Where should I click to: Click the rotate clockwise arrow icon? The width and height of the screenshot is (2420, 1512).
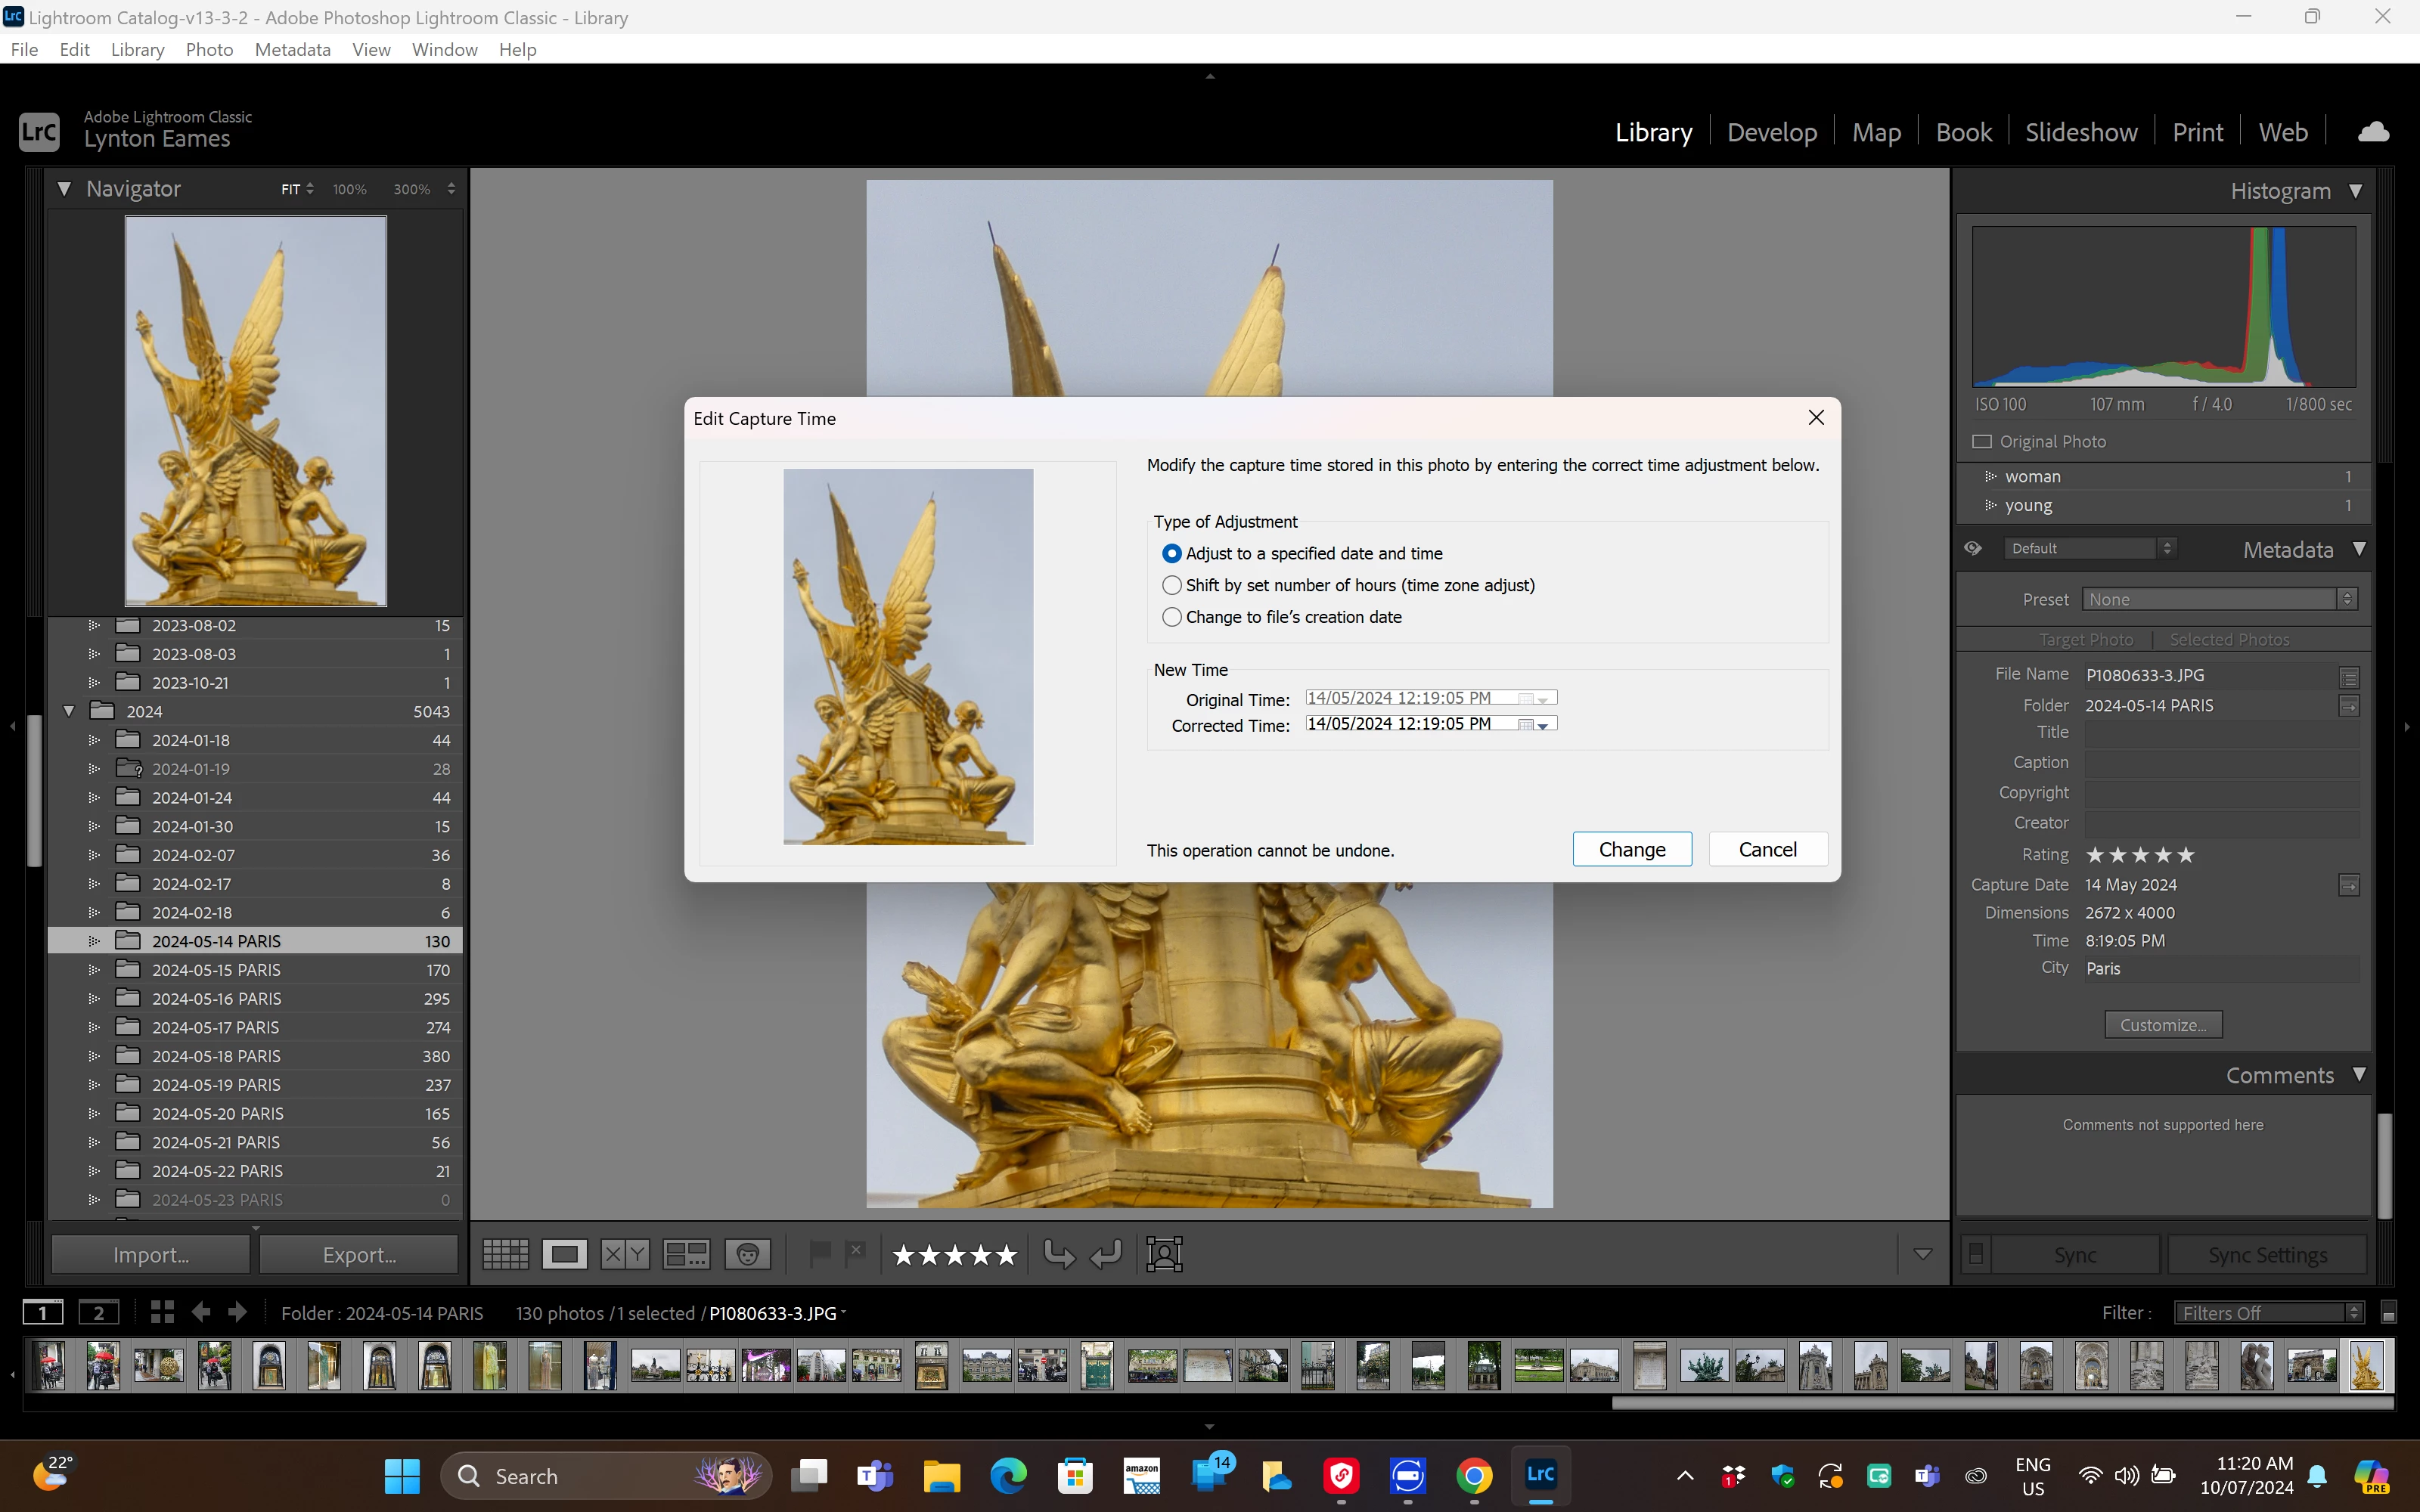click(x=1106, y=1254)
